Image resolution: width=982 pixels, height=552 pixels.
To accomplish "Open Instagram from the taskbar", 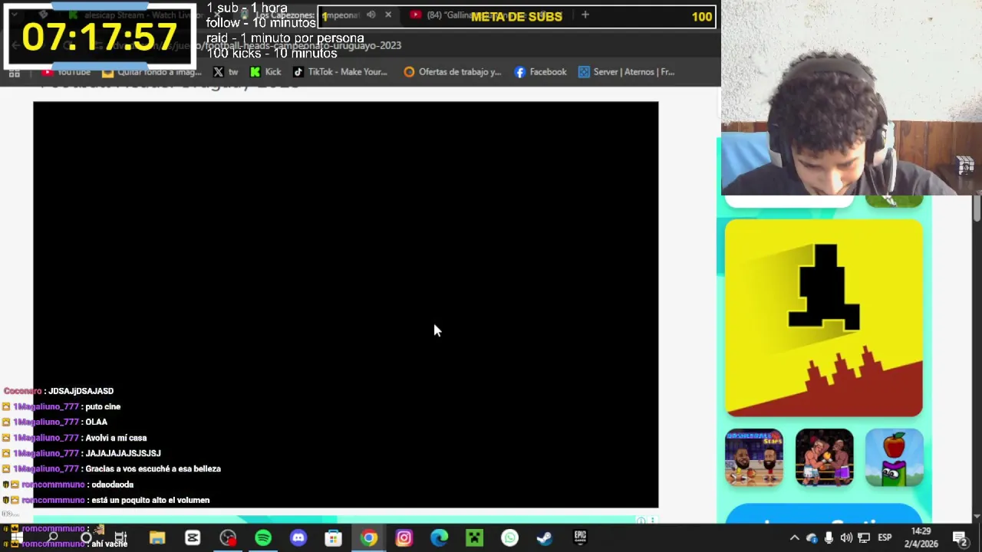I will pyautogui.click(x=404, y=538).
